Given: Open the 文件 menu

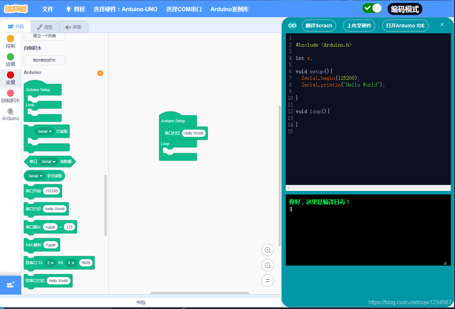Looking at the screenshot, I should [x=48, y=9].
